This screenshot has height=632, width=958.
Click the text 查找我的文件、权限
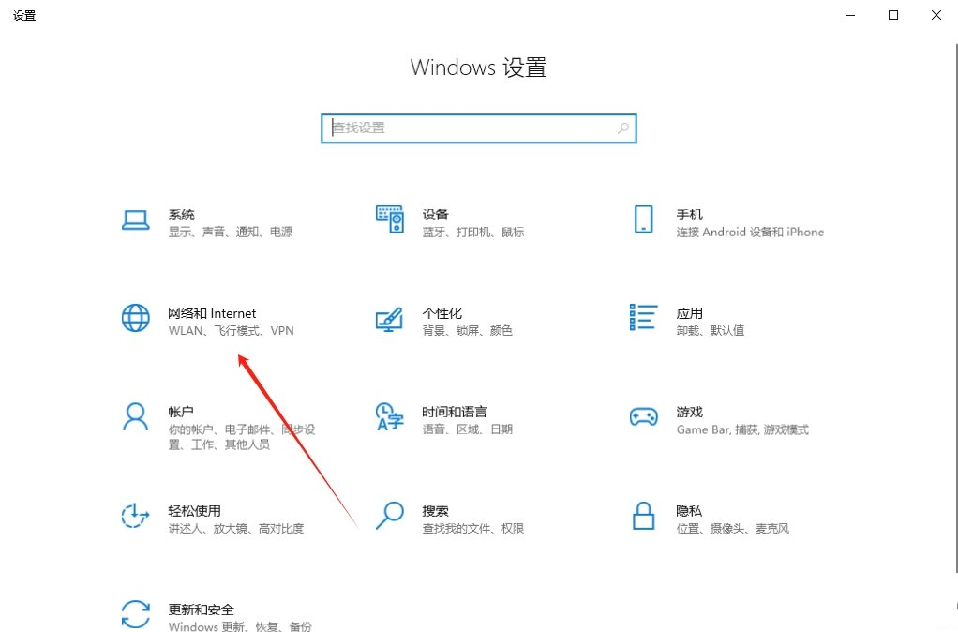point(472,529)
